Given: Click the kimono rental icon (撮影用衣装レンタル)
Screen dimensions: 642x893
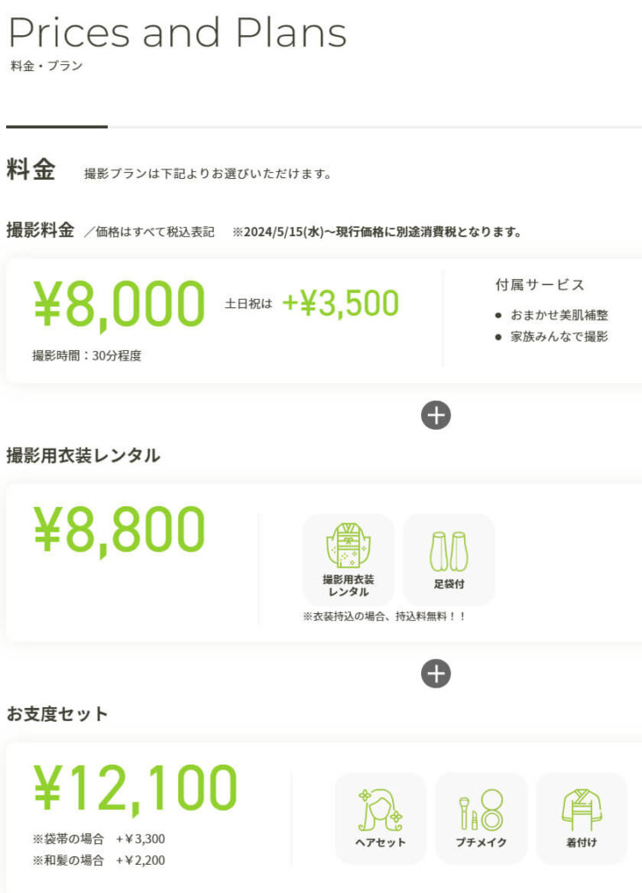Looking at the screenshot, I should click(348, 560).
